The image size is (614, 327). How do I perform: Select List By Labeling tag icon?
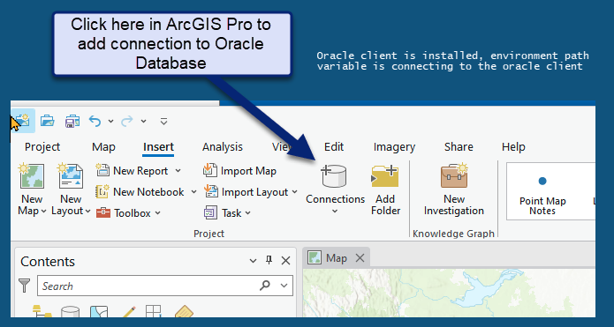pyautogui.click(x=184, y=311)
